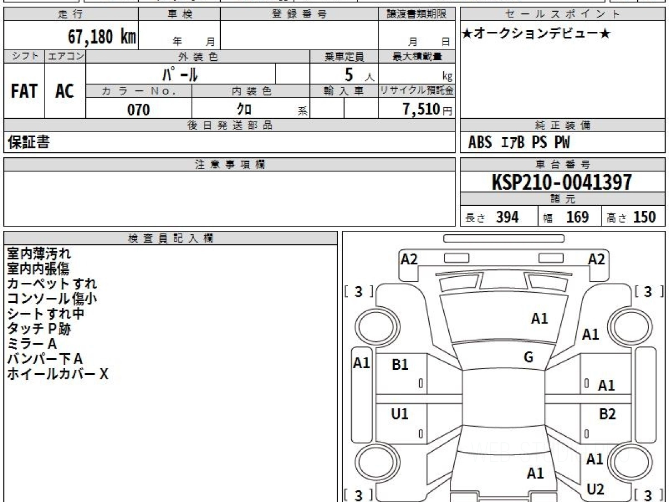Viewport: 669px width, 502px height.
Task: Select the 登録番号 header
Action: tap(299, 15)
